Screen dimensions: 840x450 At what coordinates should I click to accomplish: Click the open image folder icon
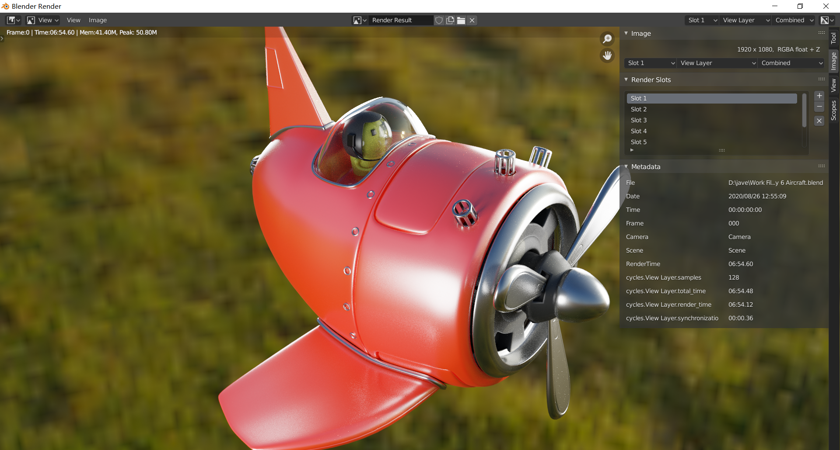tap(461, 20)
